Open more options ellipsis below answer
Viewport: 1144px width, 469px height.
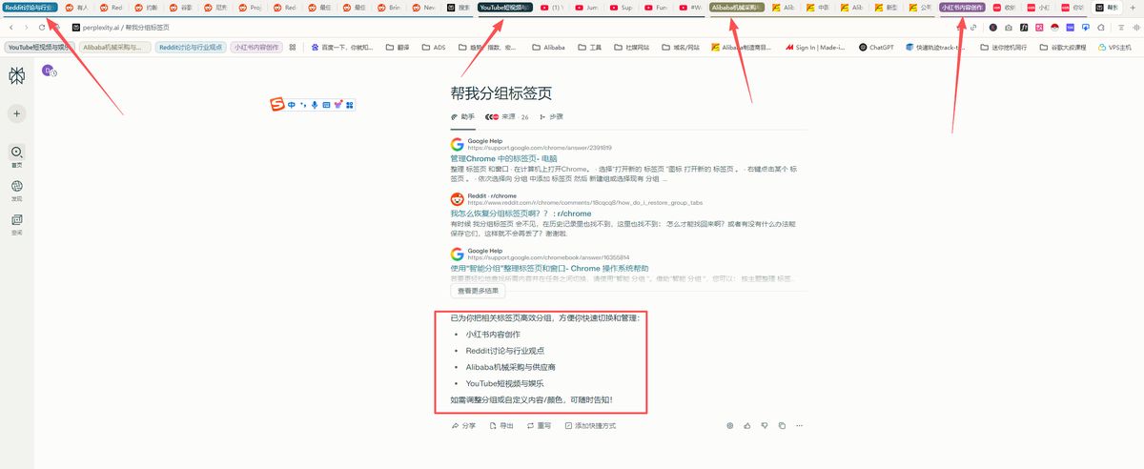[799, 426]
